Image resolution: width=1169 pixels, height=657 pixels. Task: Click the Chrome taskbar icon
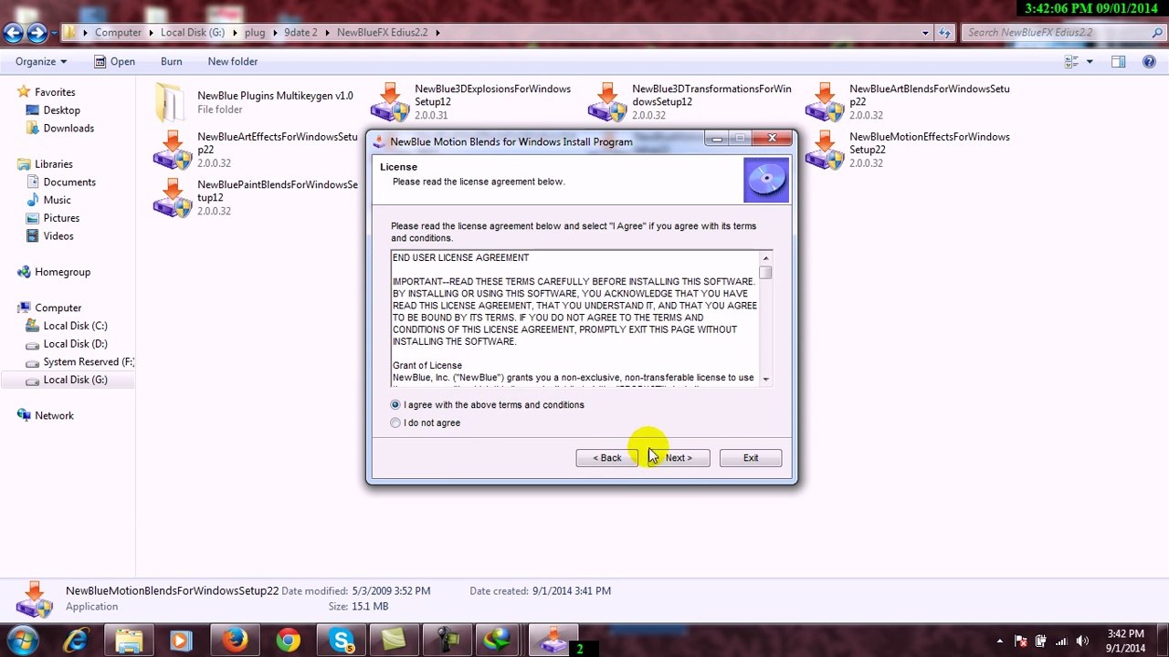coord(289,641)
